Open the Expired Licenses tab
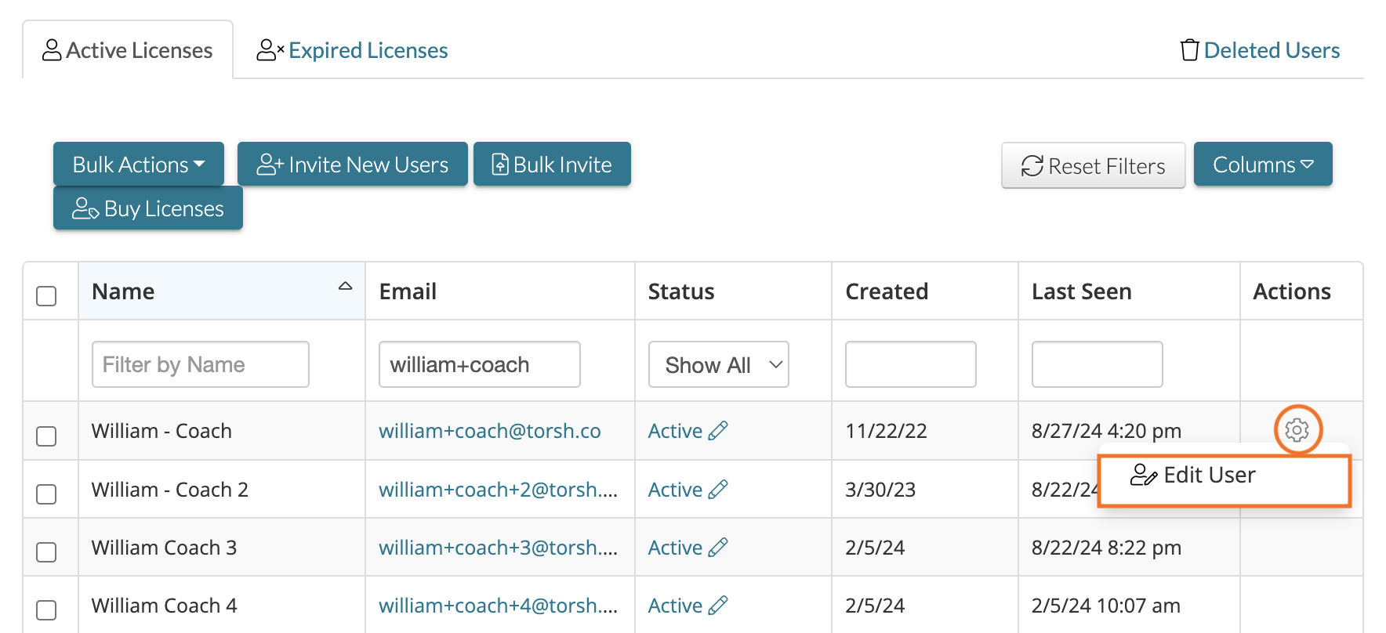This screenshot has width=1386, height=633. (x=353, y=50)
